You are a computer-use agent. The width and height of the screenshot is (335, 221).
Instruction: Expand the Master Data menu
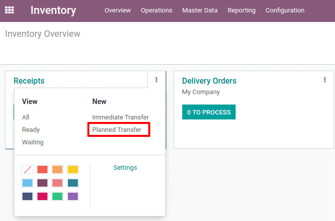coord(200,10)
